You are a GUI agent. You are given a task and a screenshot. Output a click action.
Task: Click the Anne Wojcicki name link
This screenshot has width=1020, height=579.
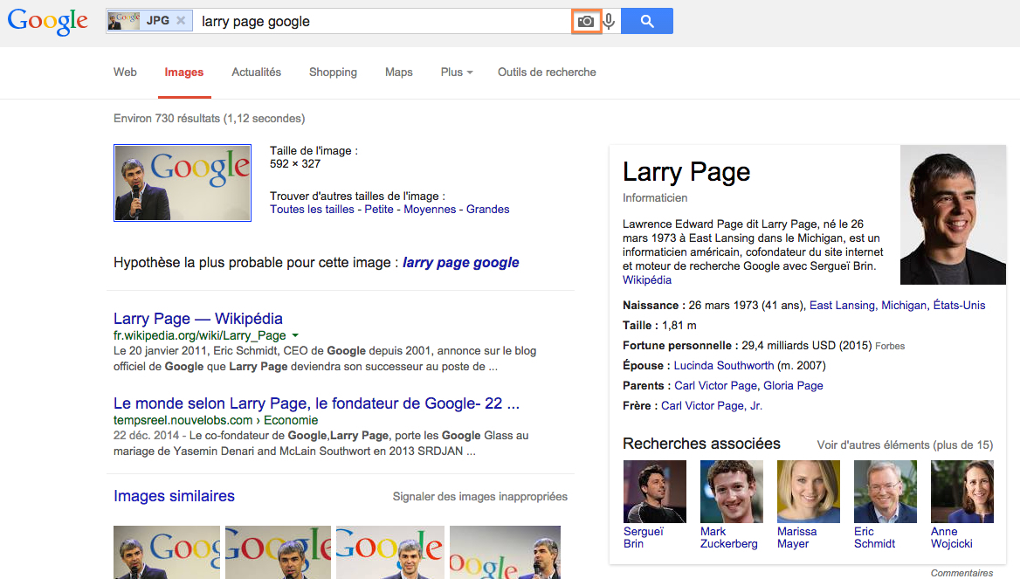[951, 537]
